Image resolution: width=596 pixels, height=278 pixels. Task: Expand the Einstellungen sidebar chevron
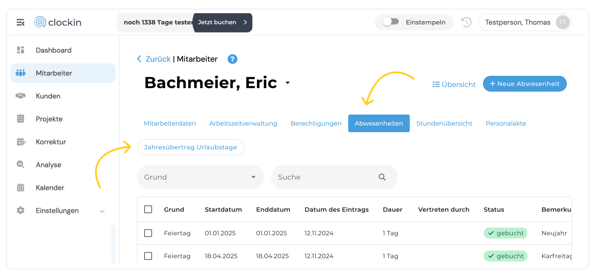pos(102,211)
